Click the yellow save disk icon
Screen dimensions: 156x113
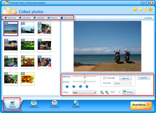(x=140, y=10)
